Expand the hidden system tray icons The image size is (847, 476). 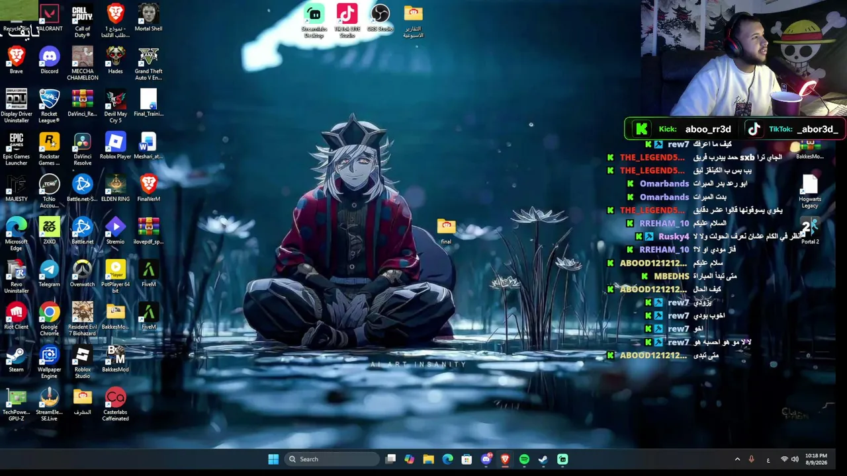click(737, 459)
